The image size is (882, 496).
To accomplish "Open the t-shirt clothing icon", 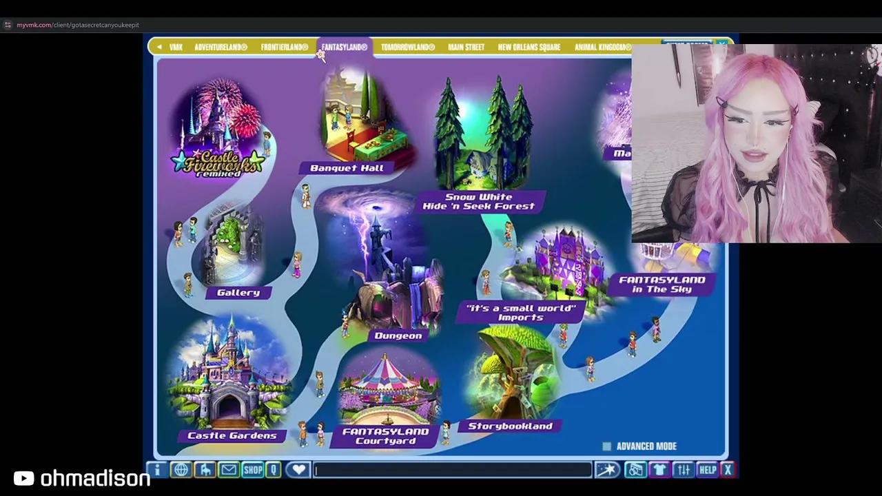I will pos(659,470).
